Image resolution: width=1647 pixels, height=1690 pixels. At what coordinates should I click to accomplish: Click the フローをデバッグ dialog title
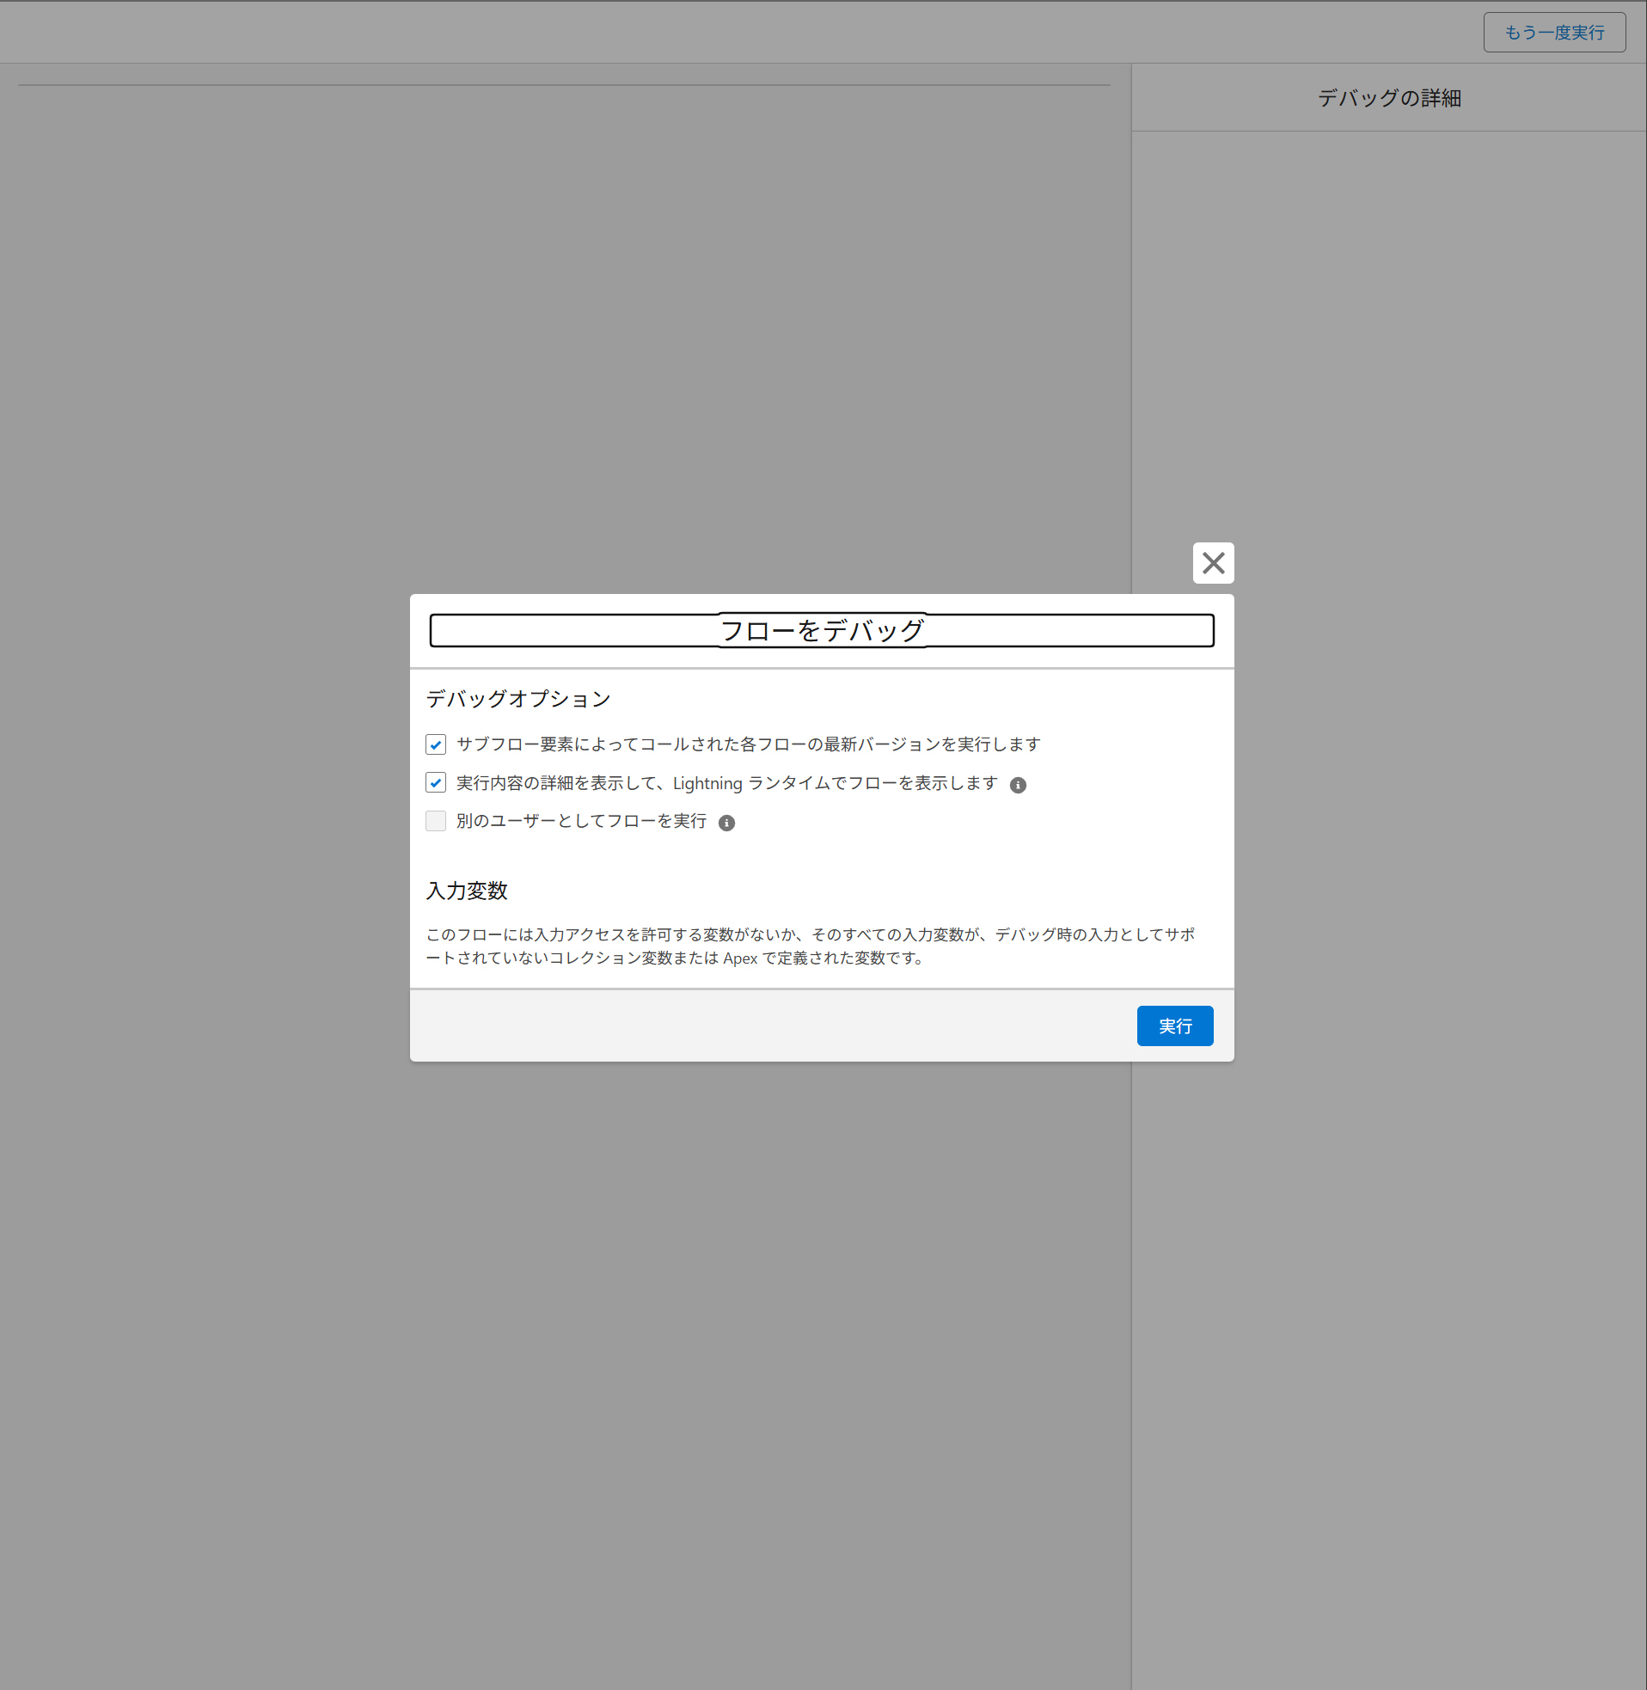click(x=822, y=630)
